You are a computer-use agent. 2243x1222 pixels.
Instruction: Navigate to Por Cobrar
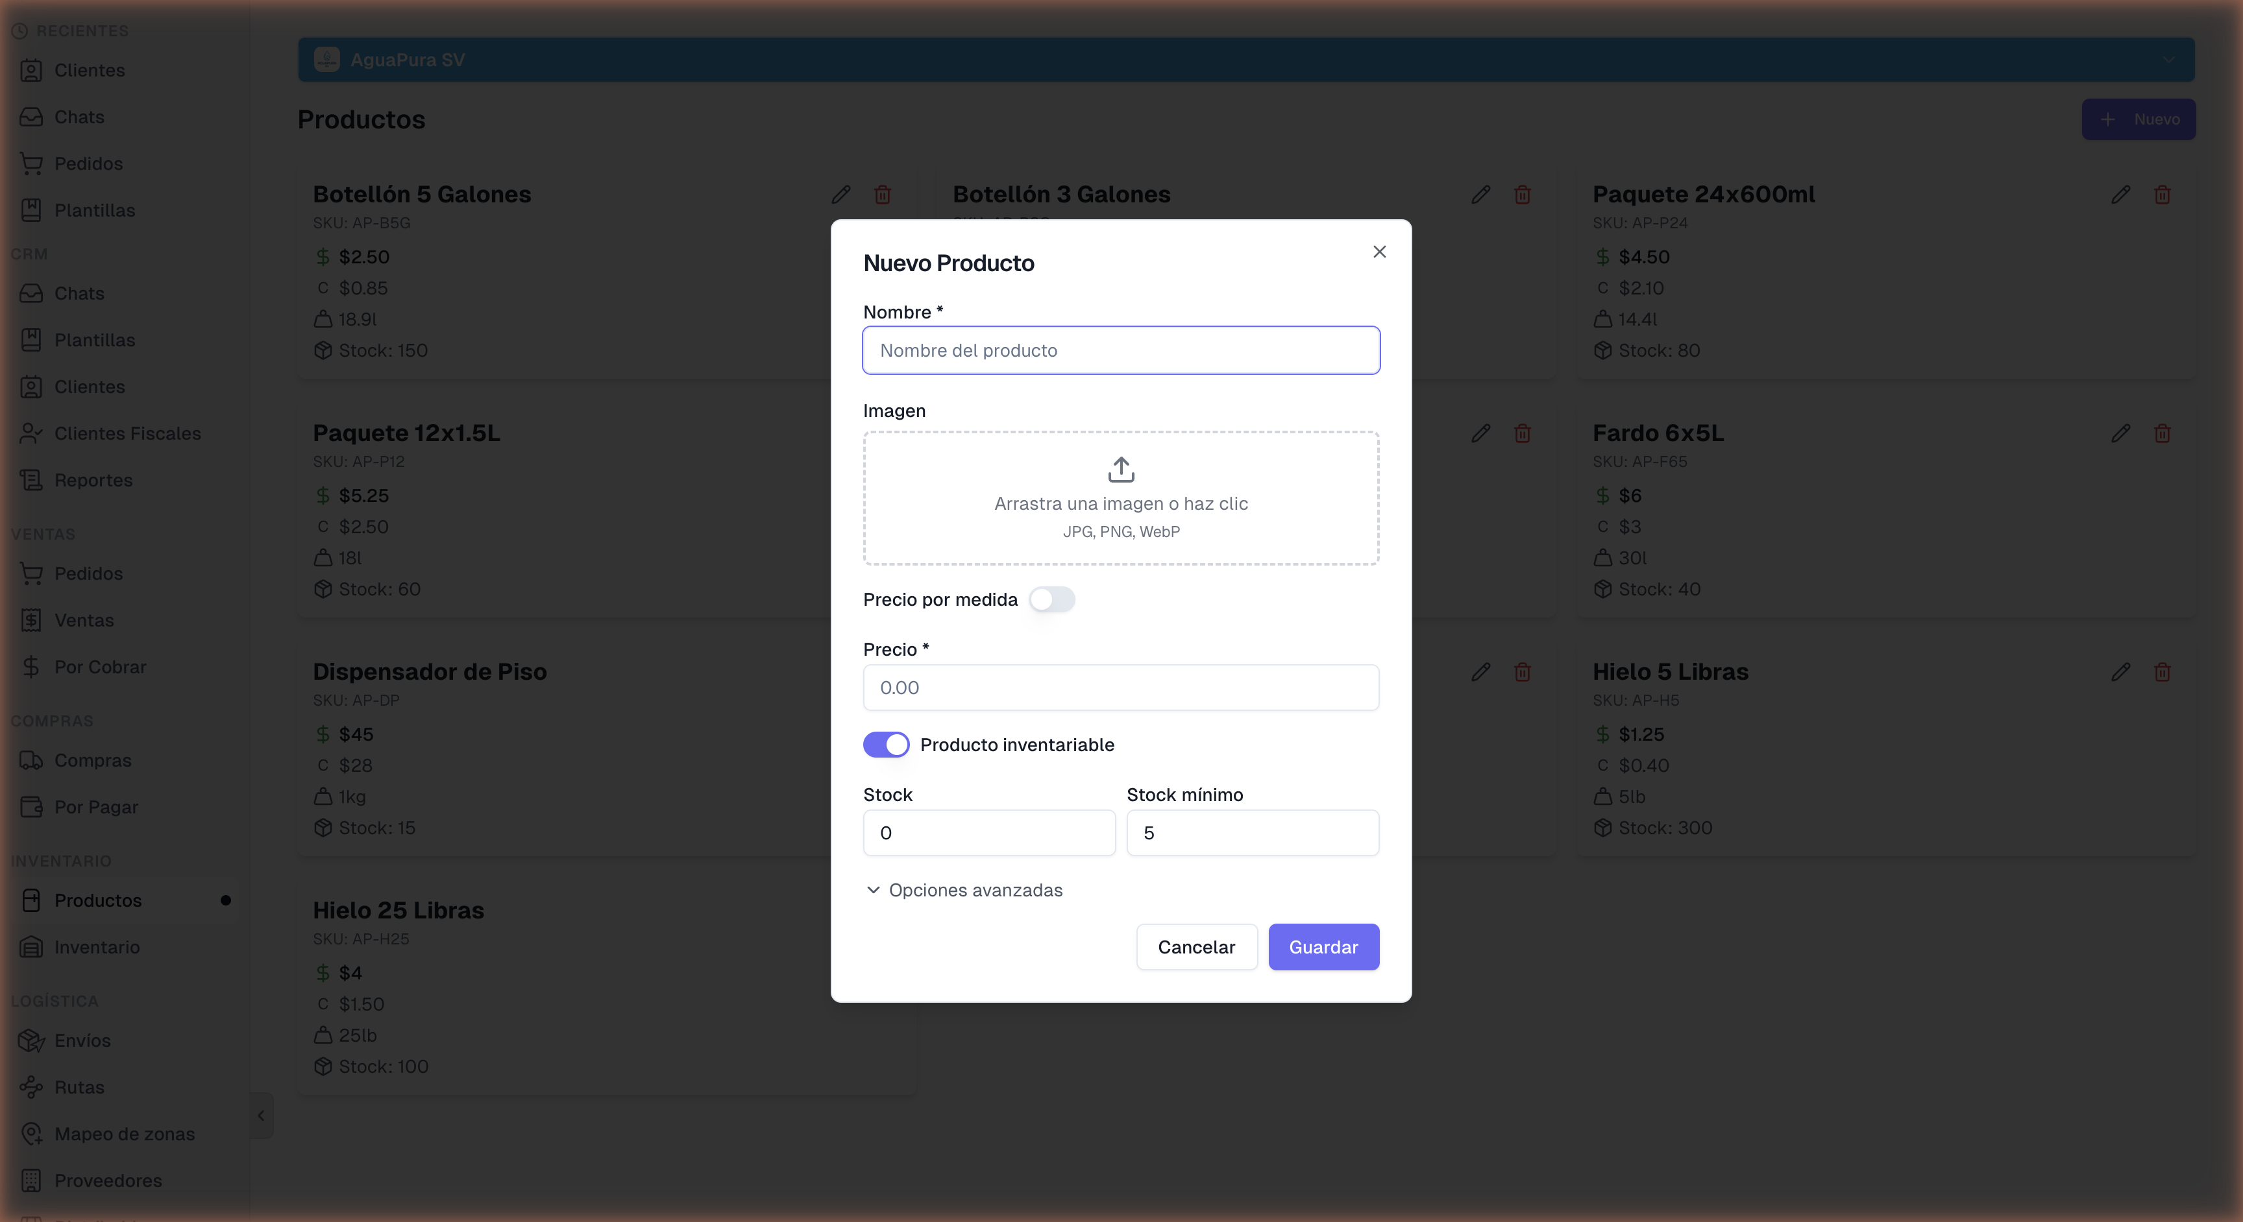pos(99,667)
